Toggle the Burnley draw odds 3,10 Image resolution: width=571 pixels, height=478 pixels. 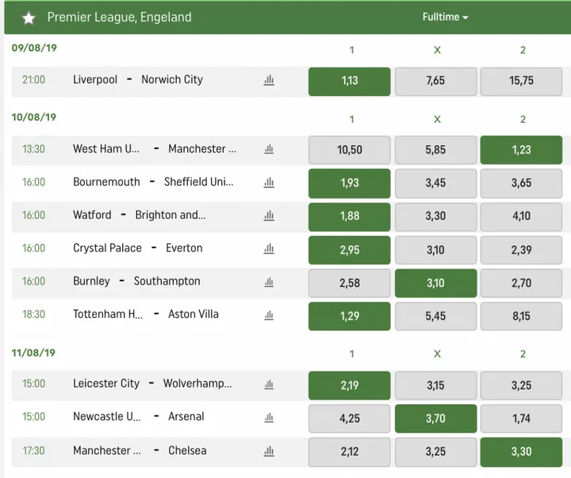[x=435, y=283]
